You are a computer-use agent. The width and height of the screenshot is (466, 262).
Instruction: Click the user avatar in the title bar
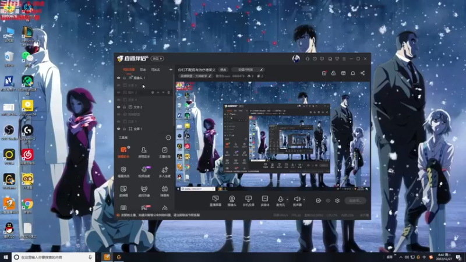(296, 59)
